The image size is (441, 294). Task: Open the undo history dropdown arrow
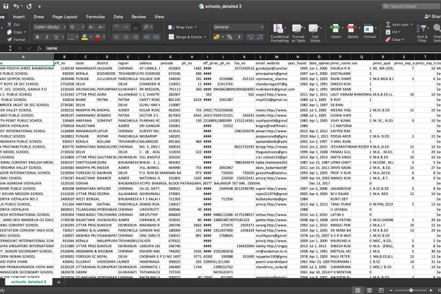(x=22, y=7)
